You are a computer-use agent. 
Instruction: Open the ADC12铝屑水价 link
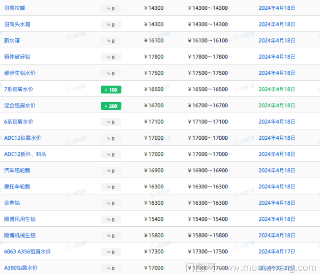23,138
